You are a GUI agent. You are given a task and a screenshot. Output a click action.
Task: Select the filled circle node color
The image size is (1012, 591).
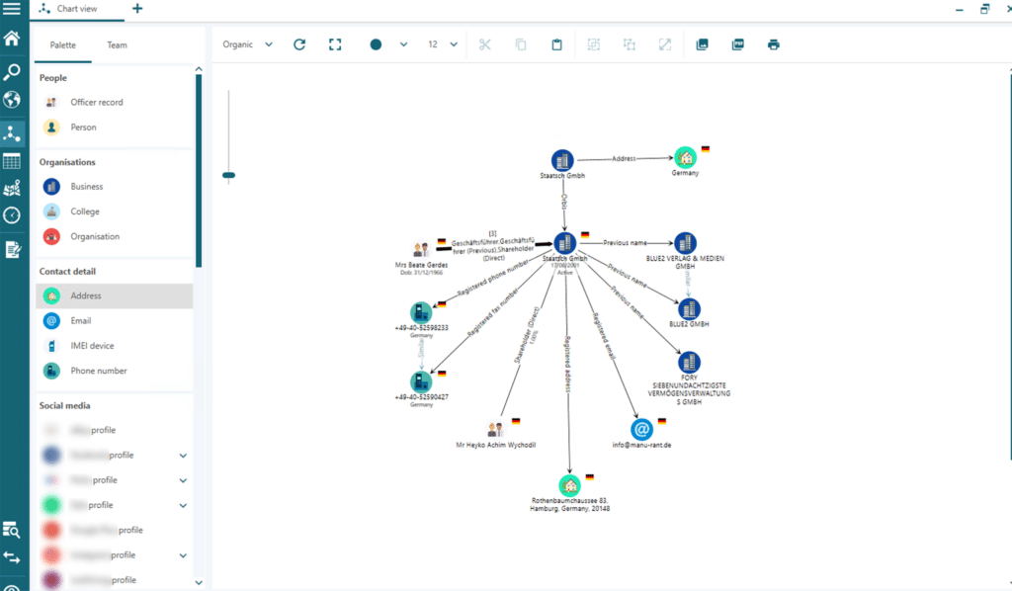376,44
